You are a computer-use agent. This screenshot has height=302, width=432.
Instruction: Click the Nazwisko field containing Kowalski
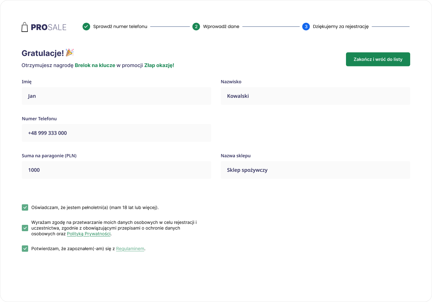point(315,96)
